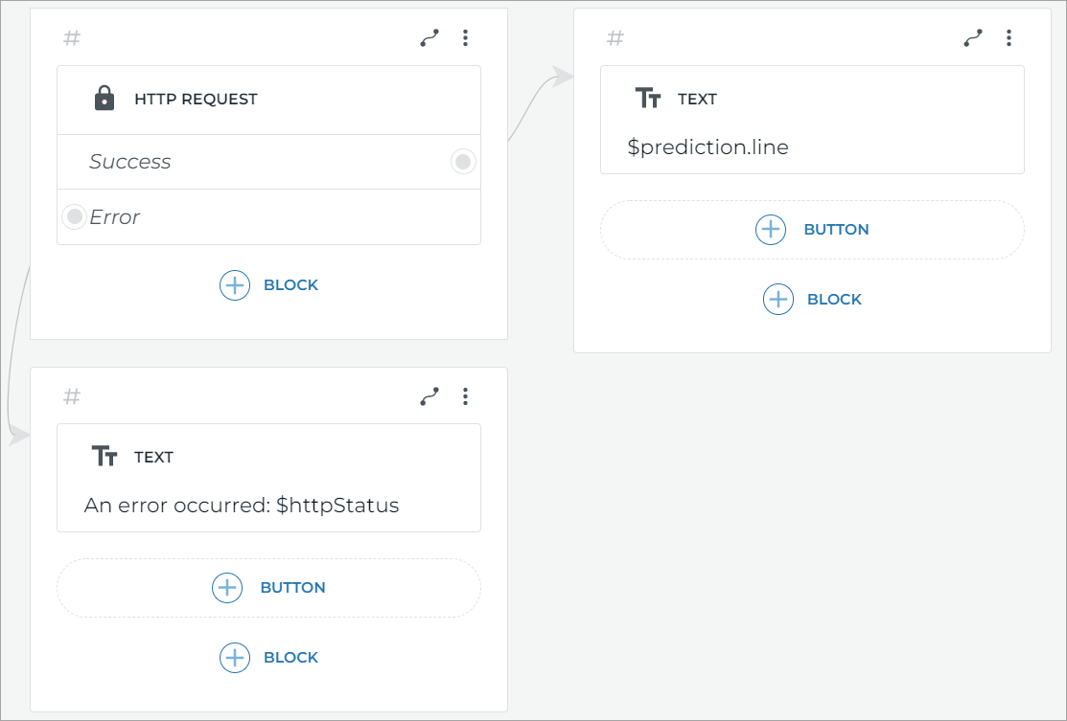The width and height of the screenshot is (1067, 721).
Task: Add a button under the error message text
Action: click(x=268, y=588)
